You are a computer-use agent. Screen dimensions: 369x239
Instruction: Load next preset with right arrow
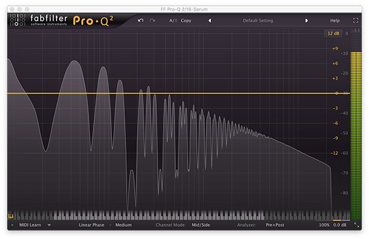pyautogui.click(x=306, y=21)
